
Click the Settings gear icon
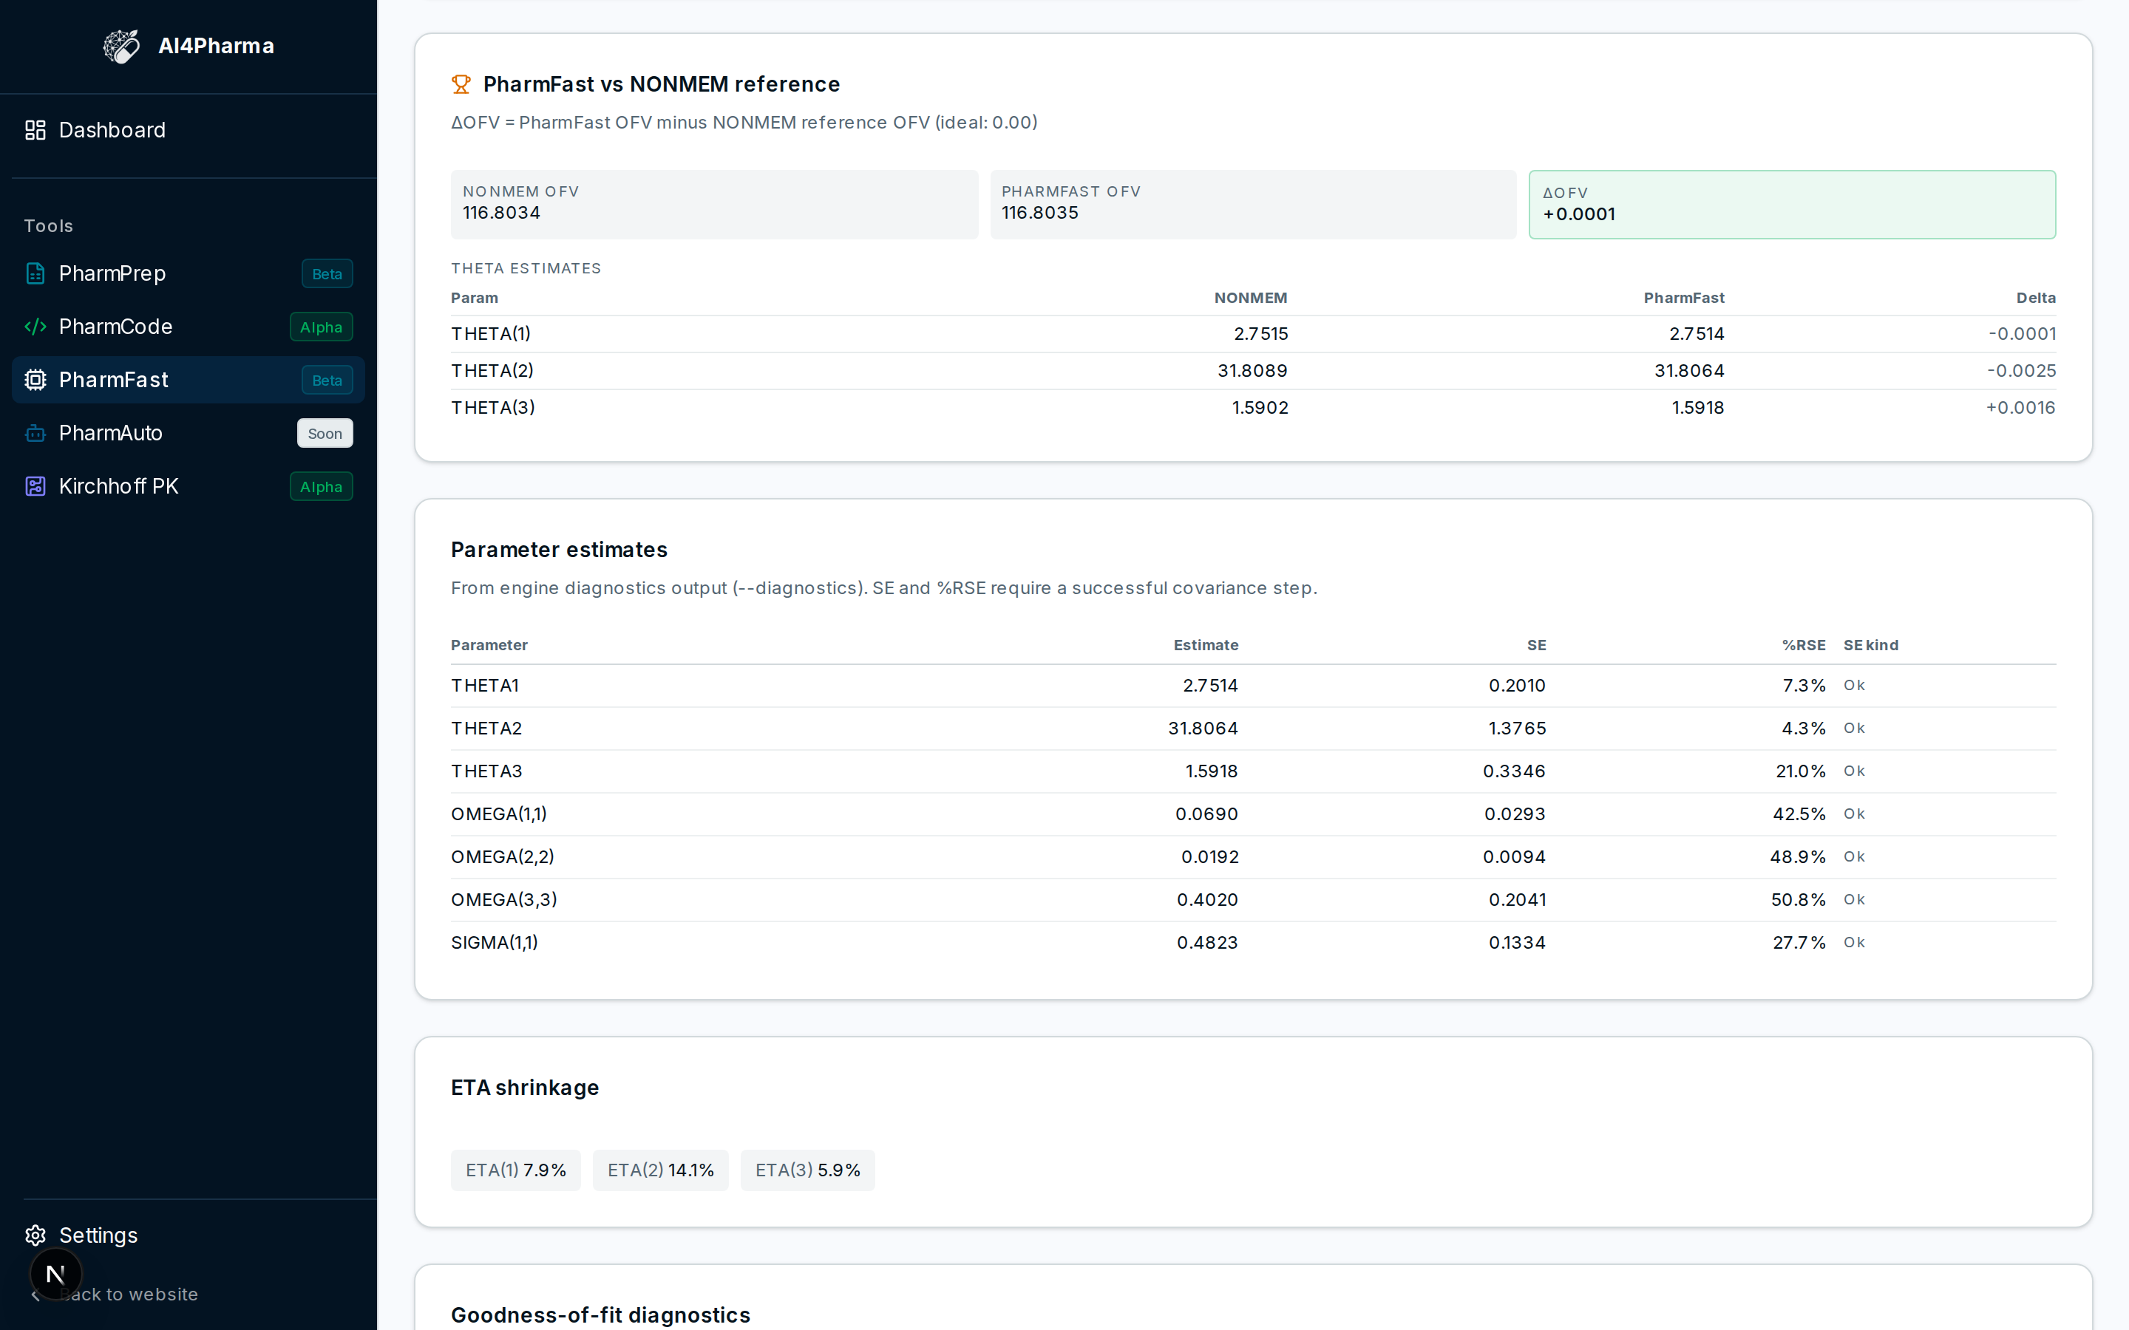[x=35, y=1235]
